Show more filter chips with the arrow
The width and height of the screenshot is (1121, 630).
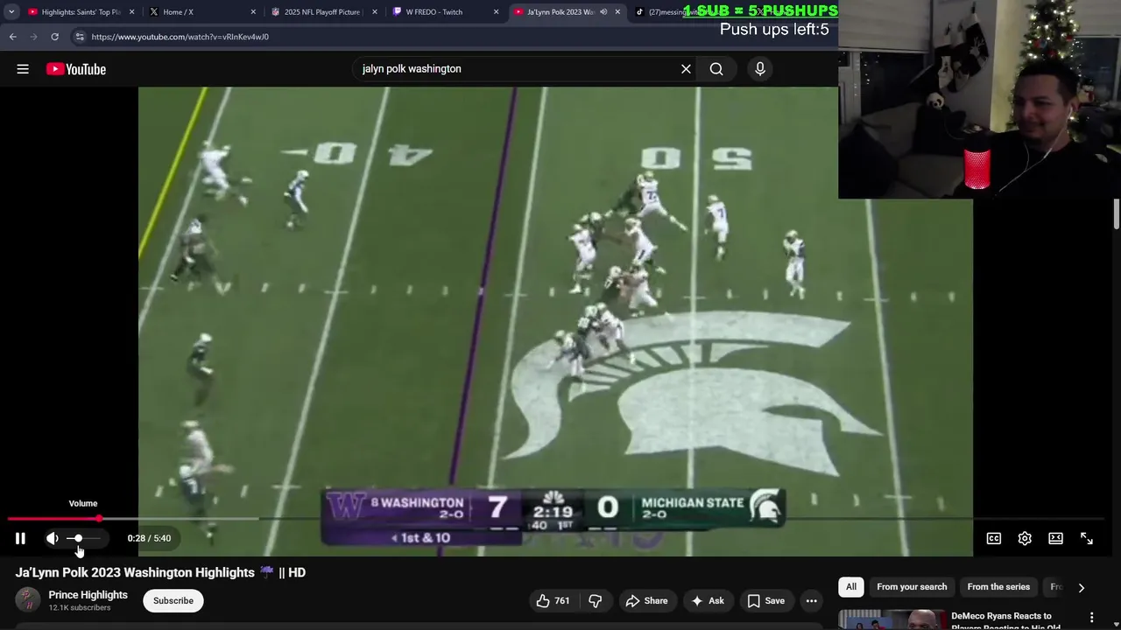point(1081,588)
